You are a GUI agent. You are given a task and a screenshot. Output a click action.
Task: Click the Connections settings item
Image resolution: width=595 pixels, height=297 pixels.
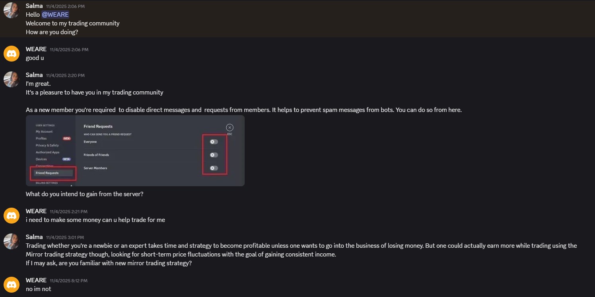click(x=44, y=166)
